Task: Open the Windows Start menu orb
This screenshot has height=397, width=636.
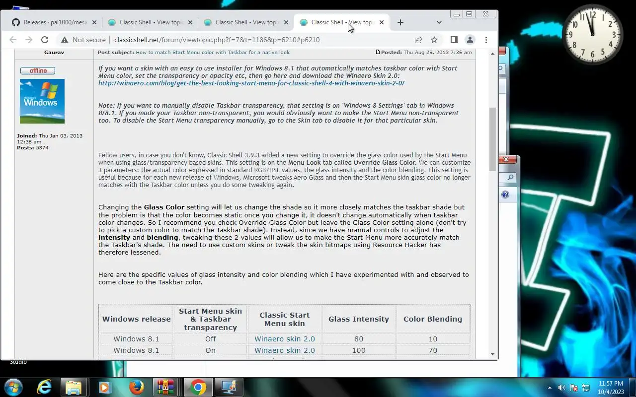Action: pos(13,387)
